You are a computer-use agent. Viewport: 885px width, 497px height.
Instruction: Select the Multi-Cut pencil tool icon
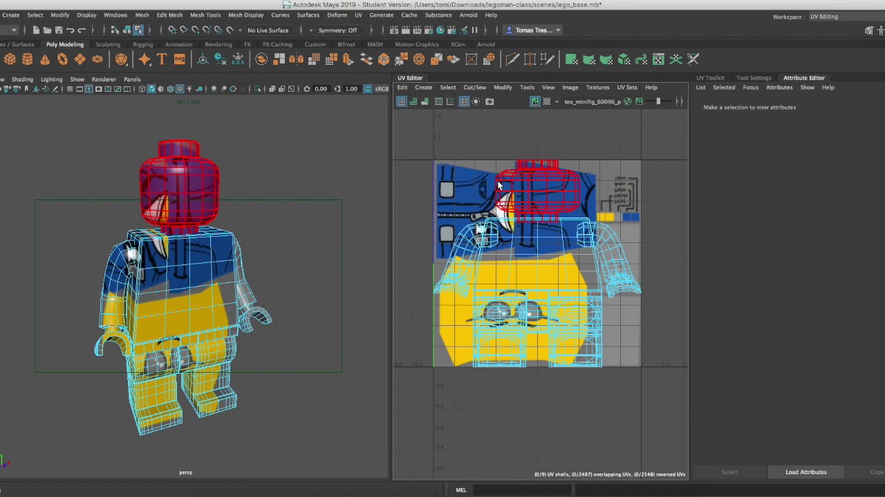512,59
